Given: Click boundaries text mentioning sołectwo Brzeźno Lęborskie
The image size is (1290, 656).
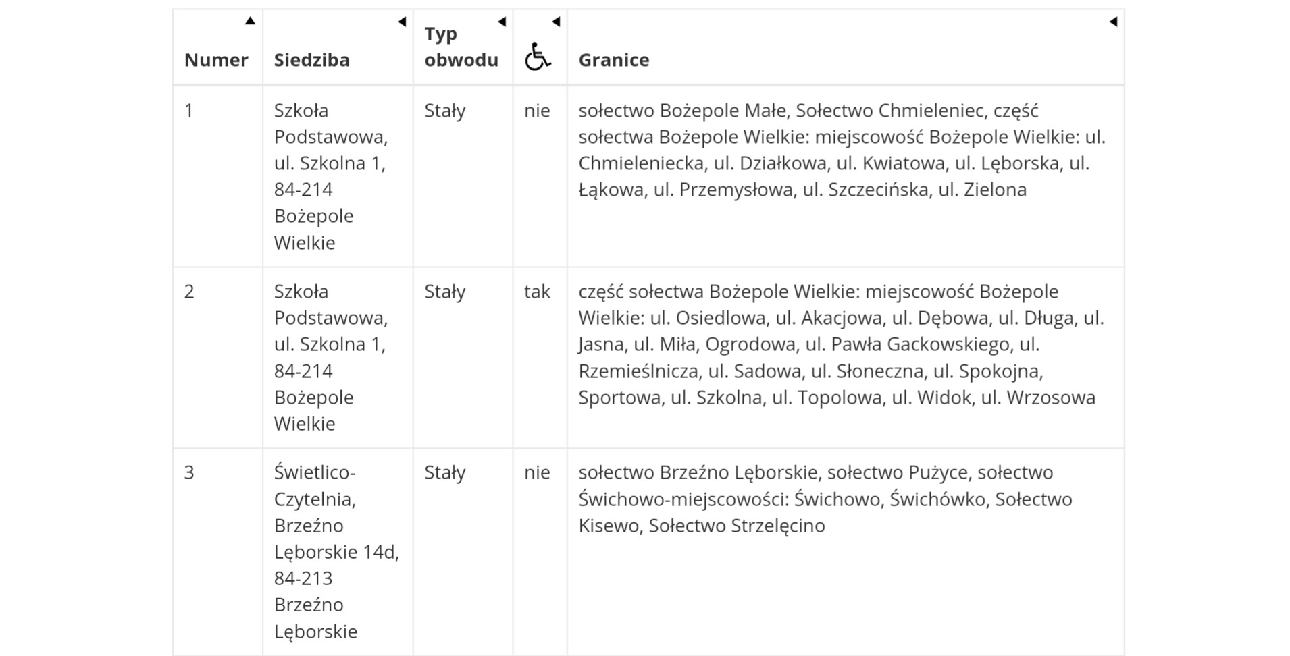Looking at the screenshot, I should pyautogui.click(x=824, y=499).
